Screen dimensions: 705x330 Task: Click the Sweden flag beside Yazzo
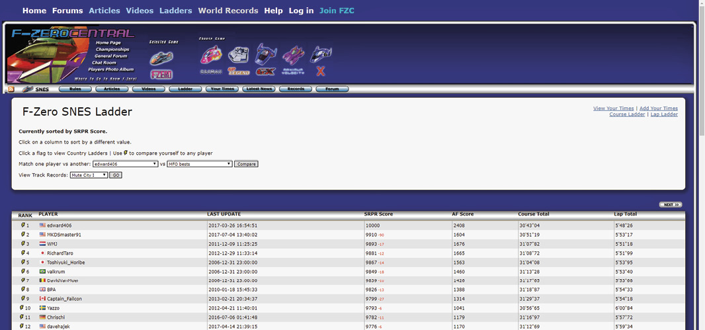click(43, 308)
